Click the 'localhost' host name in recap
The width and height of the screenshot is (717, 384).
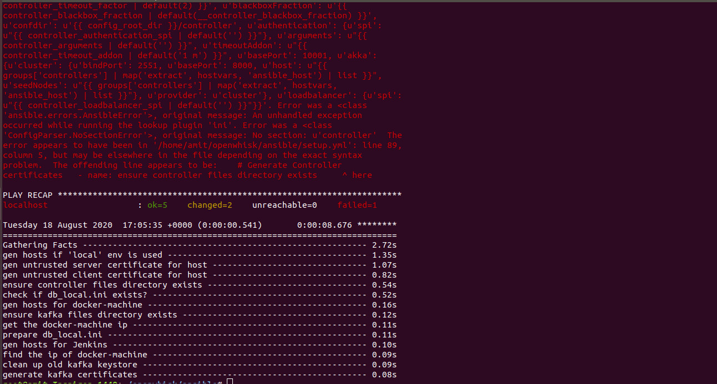26,205
